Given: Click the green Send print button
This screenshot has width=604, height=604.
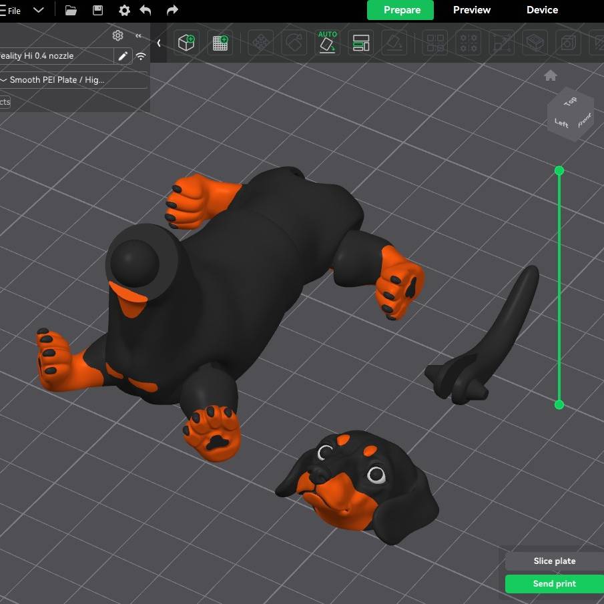Looking at the screenshot, I should tap(554, 584).
